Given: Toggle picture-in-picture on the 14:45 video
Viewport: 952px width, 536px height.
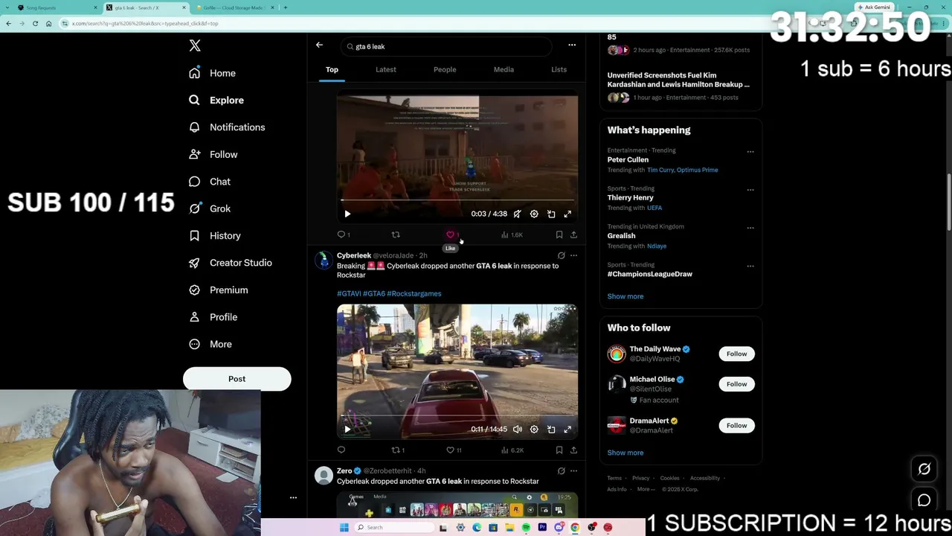Looking at the screenshot, I should [x=551, y=429].
